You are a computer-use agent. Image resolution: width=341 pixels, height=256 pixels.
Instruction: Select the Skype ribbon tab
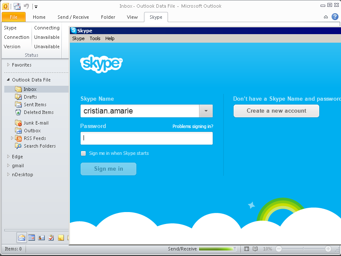click(156, 17)
